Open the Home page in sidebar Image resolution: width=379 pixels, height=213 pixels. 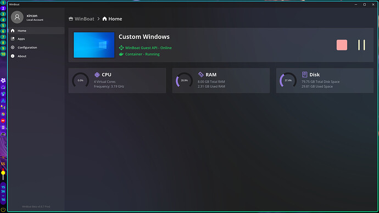click(36, 31)
